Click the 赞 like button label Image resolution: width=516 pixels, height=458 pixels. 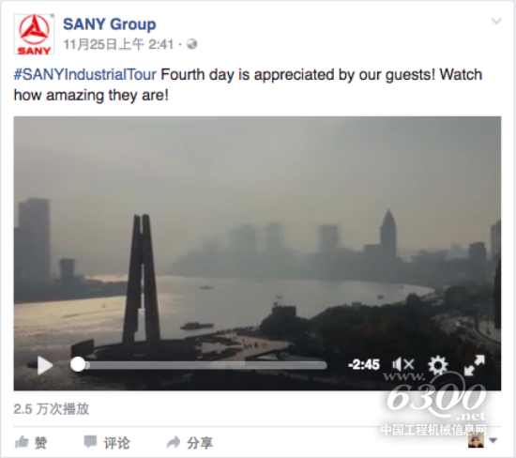[x=40, y=443]
